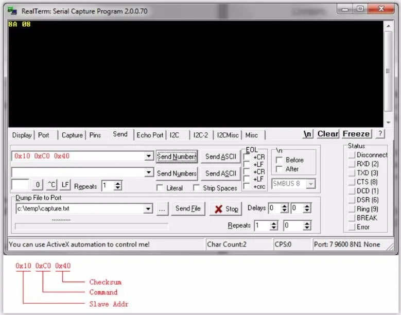
Task: Click second Send ASCII button
Action: 221,173
